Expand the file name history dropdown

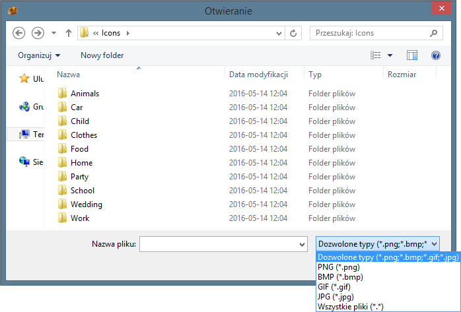click(x=301, y=244)
